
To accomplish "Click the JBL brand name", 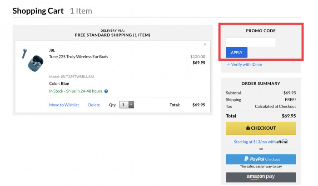I will click(52, 50).
